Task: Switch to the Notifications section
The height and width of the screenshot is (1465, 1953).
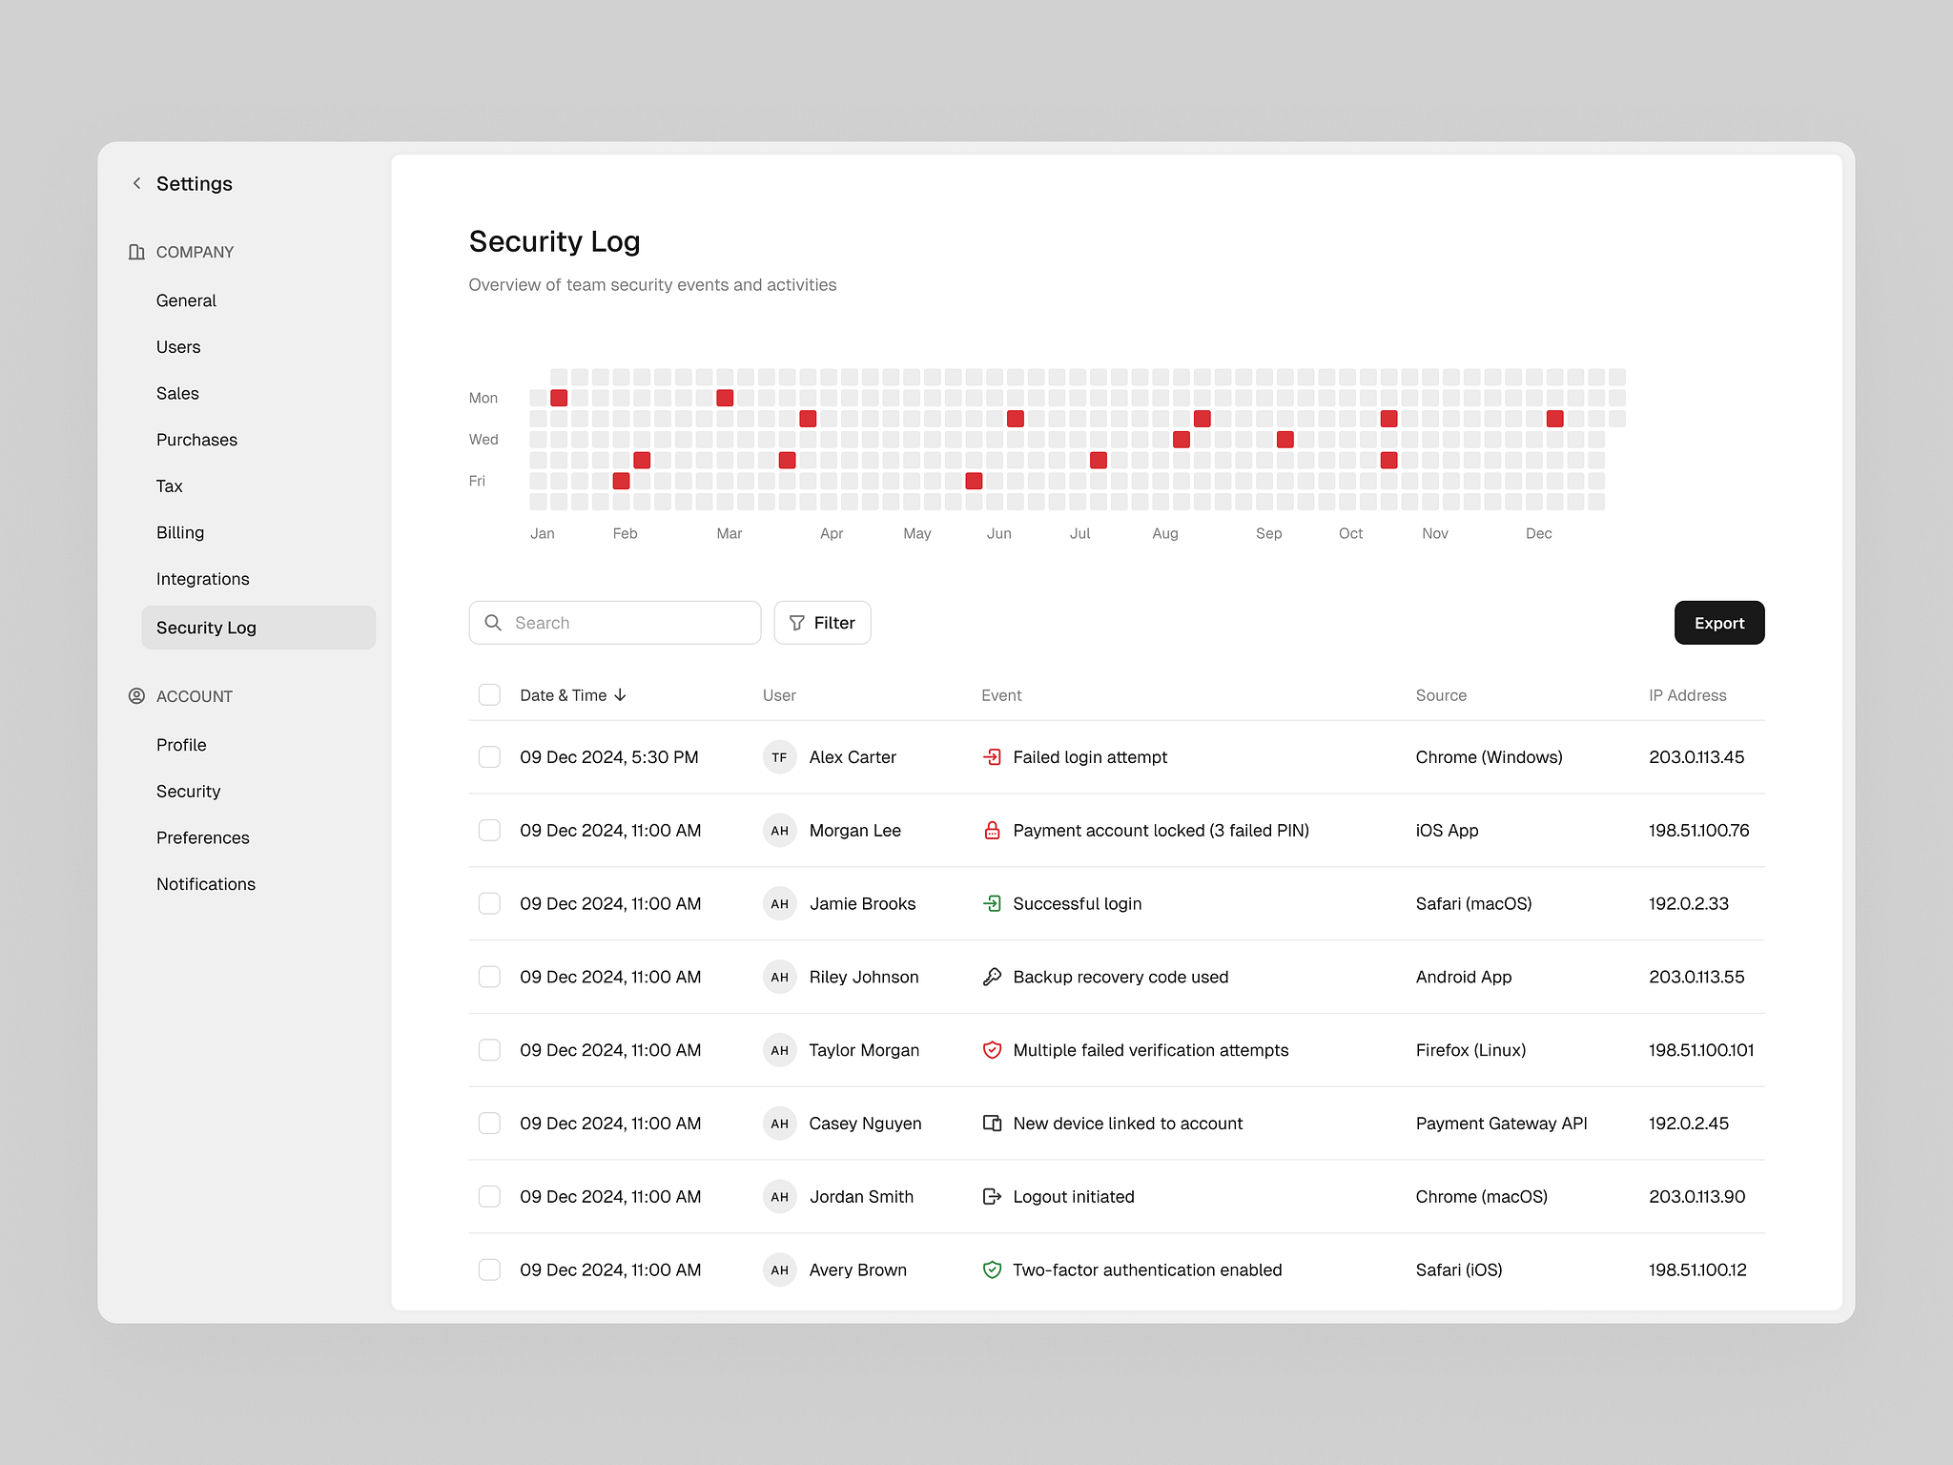Action: (x=205, y=883)
